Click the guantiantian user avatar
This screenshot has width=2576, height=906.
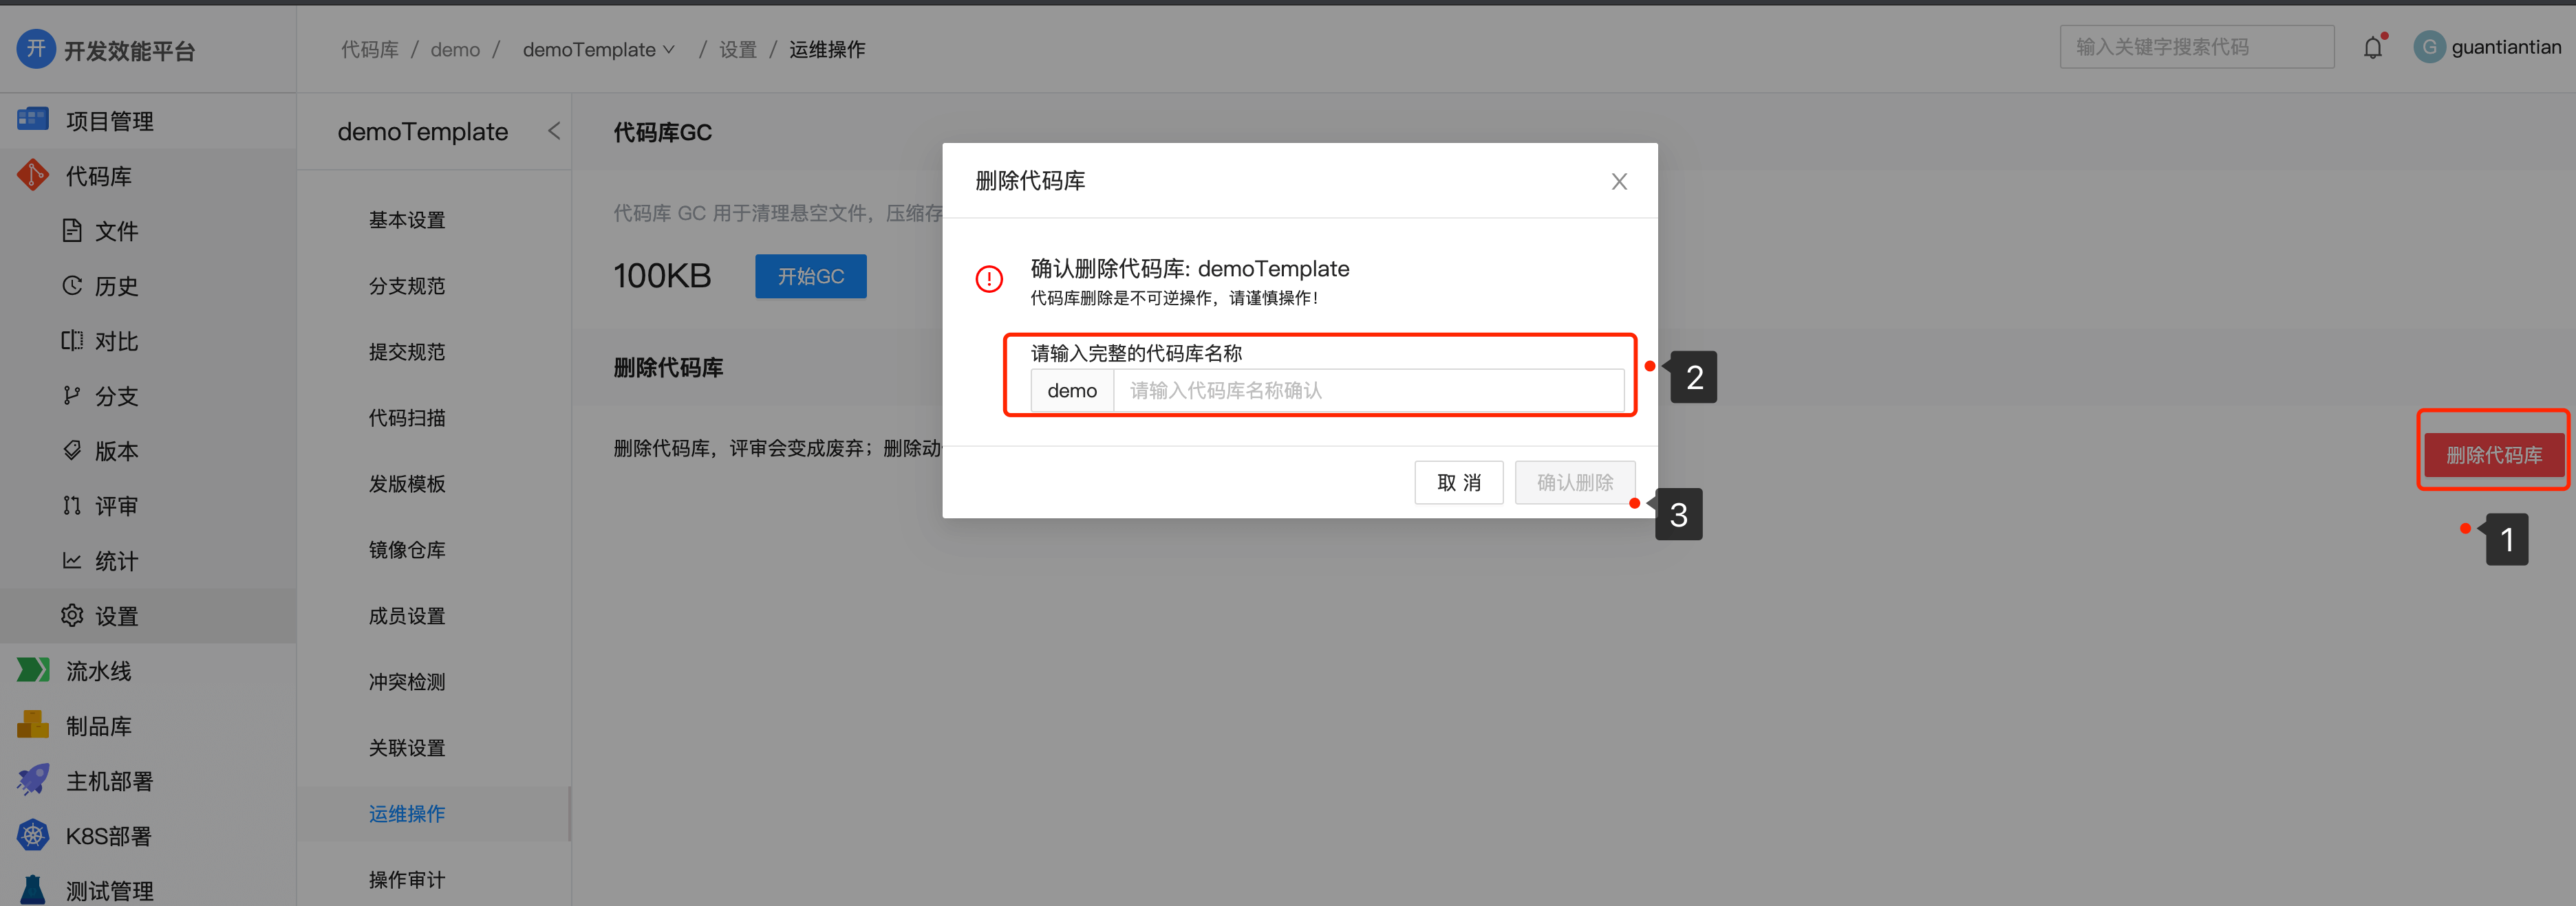pyautogui.click(x=2429, y=47)
